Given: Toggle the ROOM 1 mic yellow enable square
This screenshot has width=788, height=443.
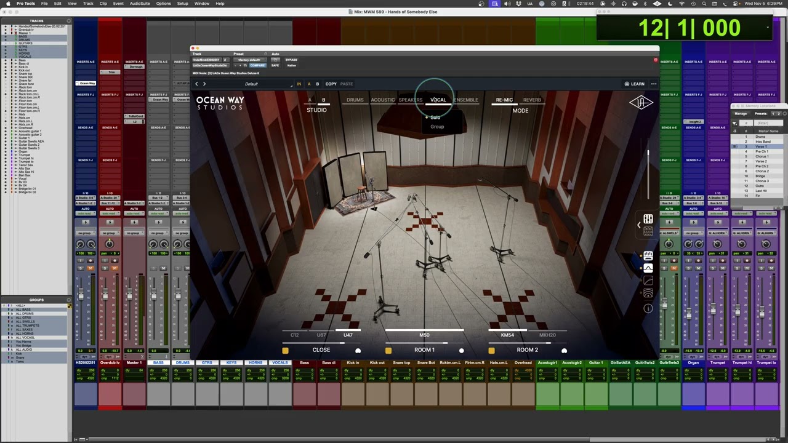Looking at the screenshot, I should point(388,351).
